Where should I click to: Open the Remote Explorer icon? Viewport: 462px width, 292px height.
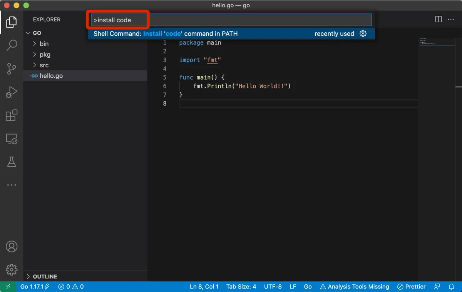pos(12,139)
